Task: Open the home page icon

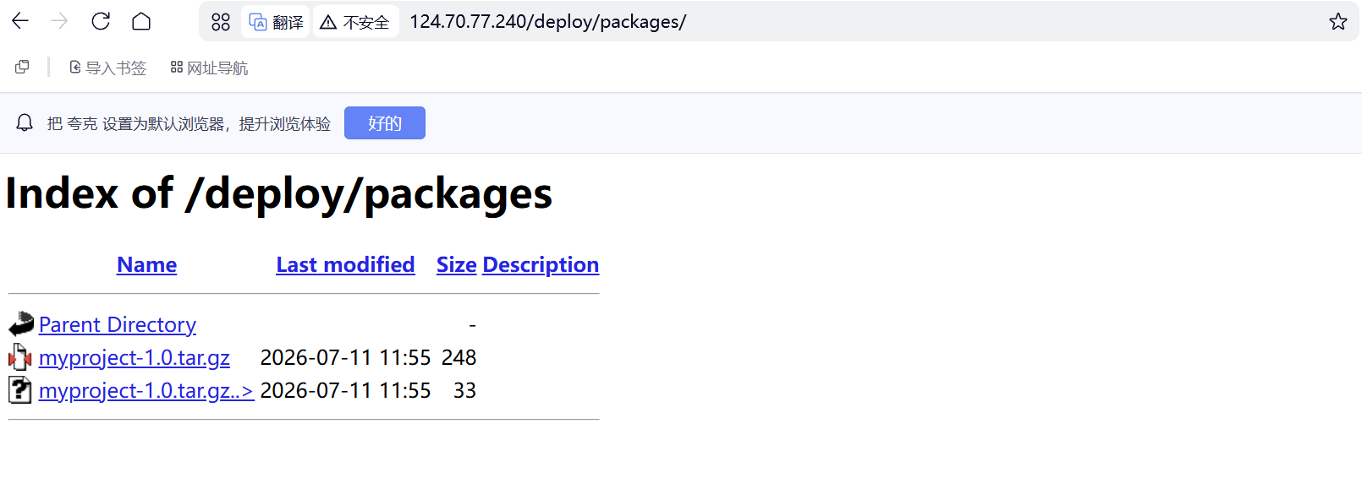Action: click(141, 21)
